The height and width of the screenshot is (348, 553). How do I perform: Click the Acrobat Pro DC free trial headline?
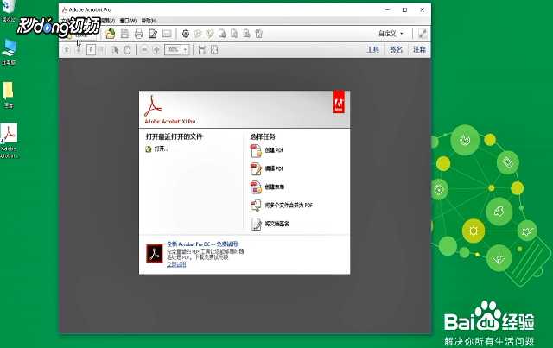tap(203, 244)
